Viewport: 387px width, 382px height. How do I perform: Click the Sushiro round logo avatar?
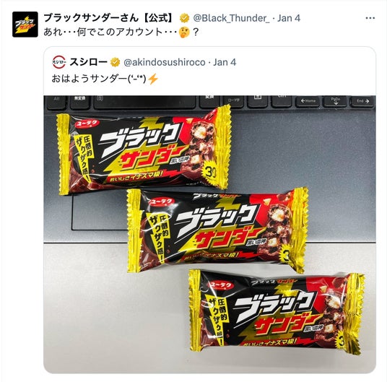point(59,62)
